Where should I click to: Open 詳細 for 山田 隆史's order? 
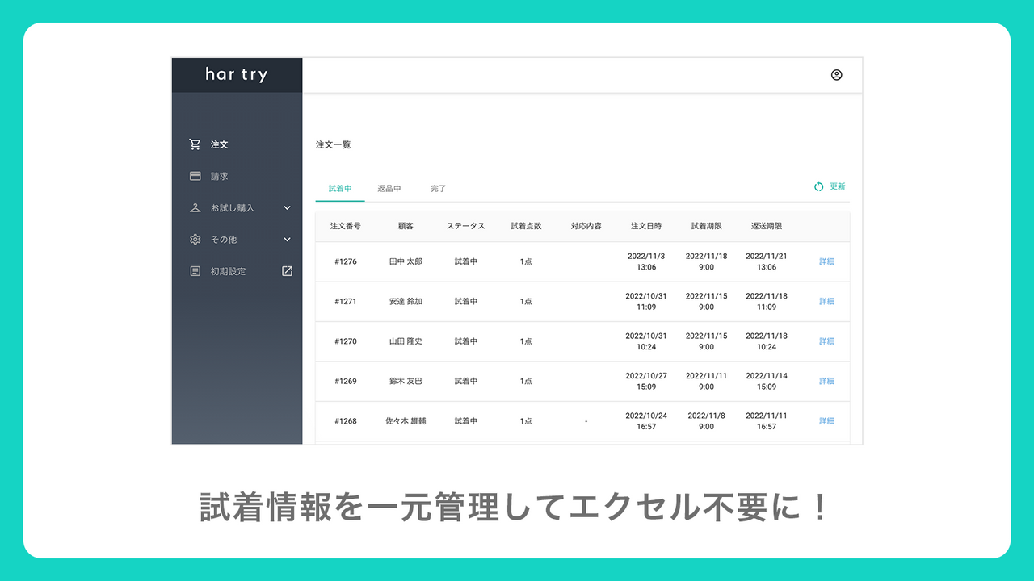(x=826, y=341)
